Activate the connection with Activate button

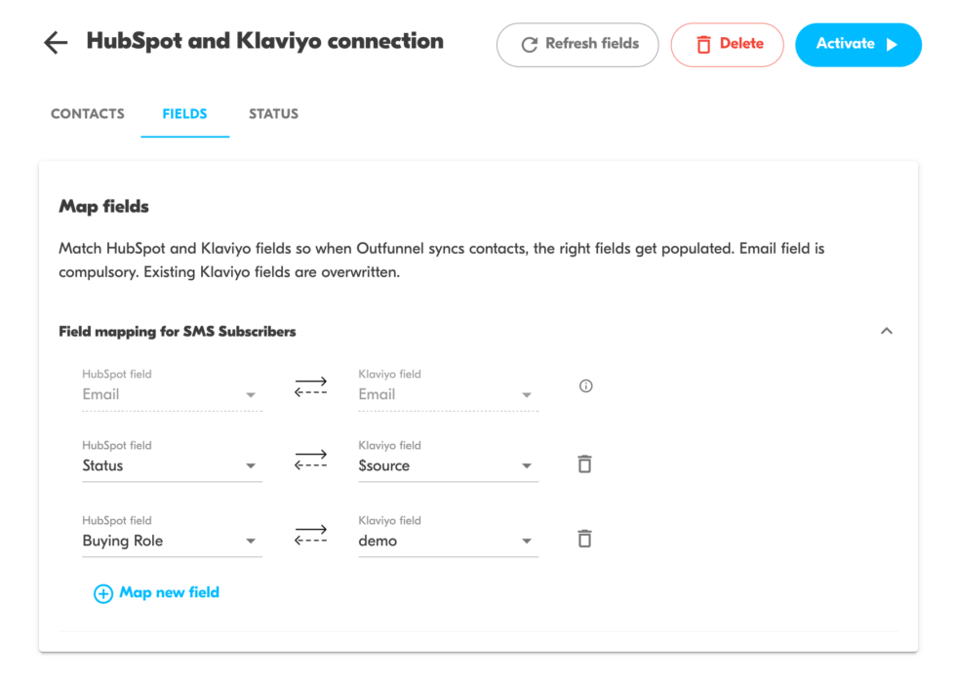(857, 45)
